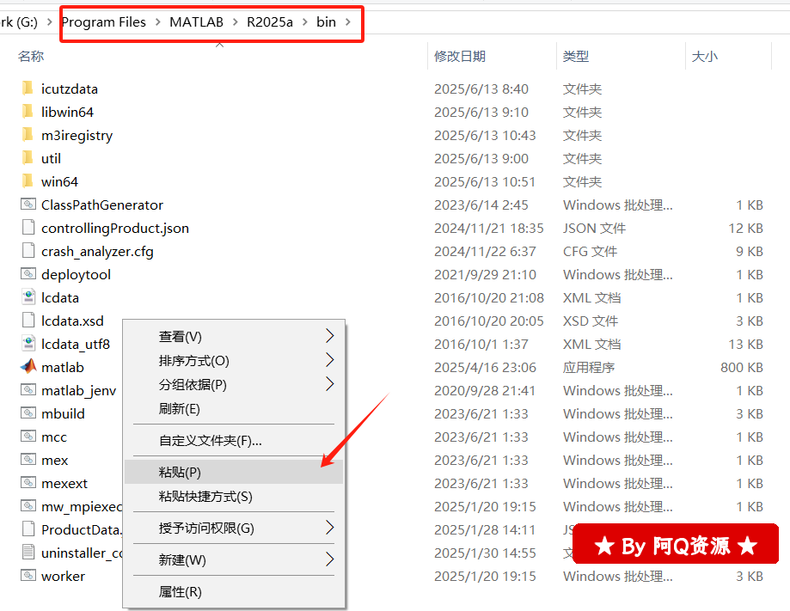Screen dimensions: 790x611
Task: Open 自定义文件夹(F)... menu entry
Action: [234, 441]
